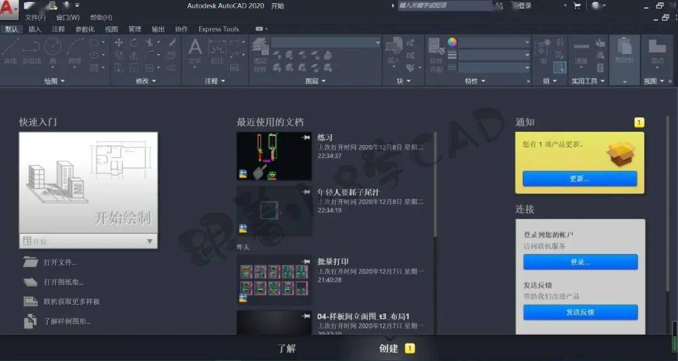Open the quick calculator icon in Utilities

point(600,68)
